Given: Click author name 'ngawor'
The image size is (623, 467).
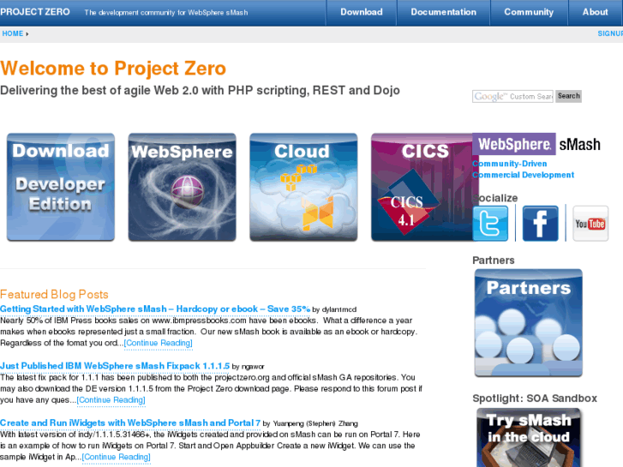Looking at the screenshot, I should click(x=253, y=367).
